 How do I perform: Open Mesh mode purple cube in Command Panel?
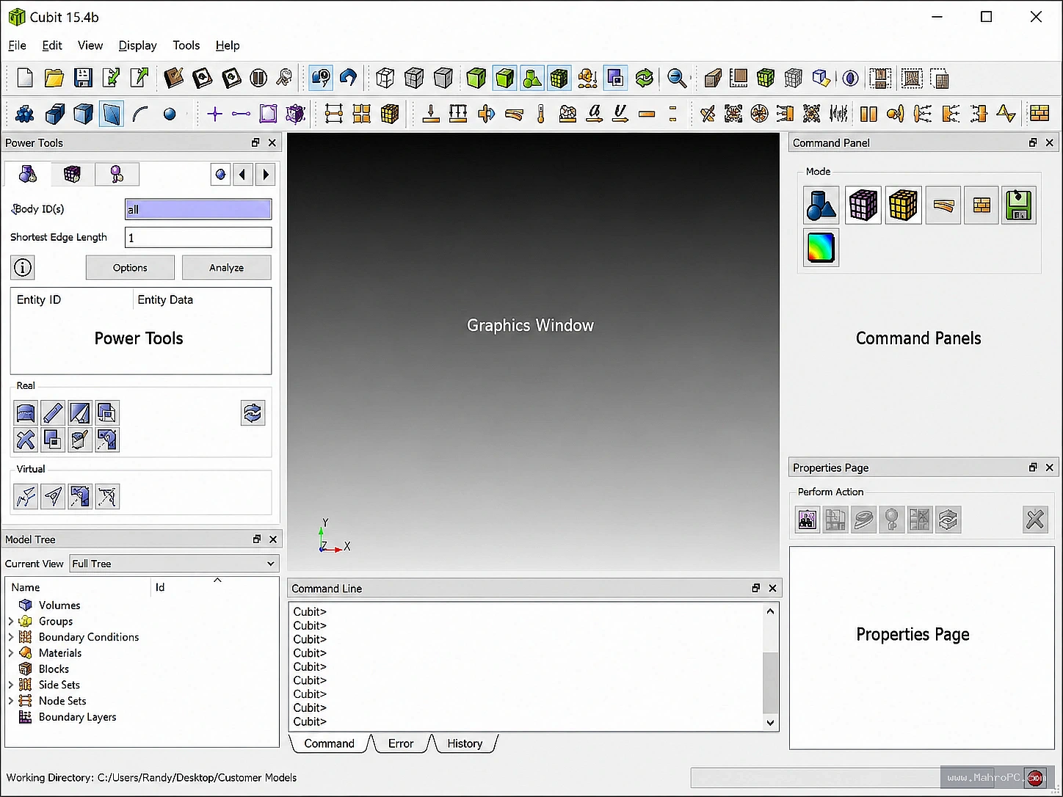point(863,205)
